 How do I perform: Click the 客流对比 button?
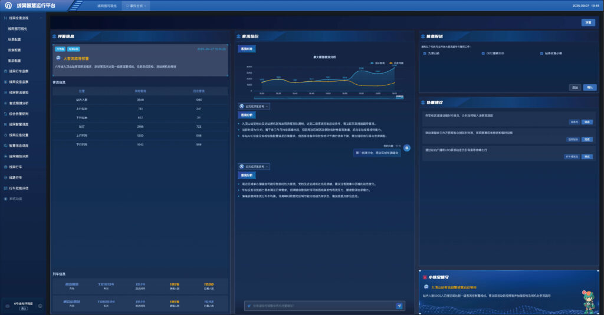pyautogui.click(x=247, y=49)
